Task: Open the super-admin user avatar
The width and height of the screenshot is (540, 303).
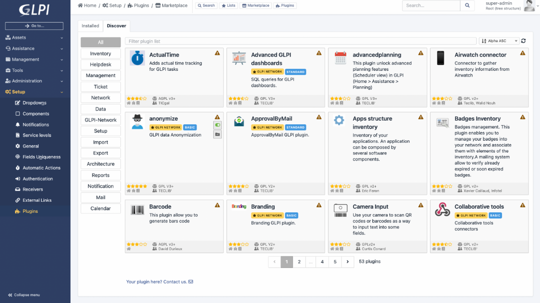Action: click(529, 5)
